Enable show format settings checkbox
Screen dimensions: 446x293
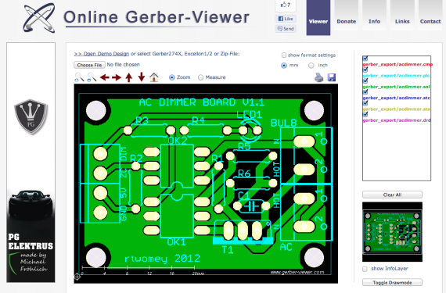(283, 55)
